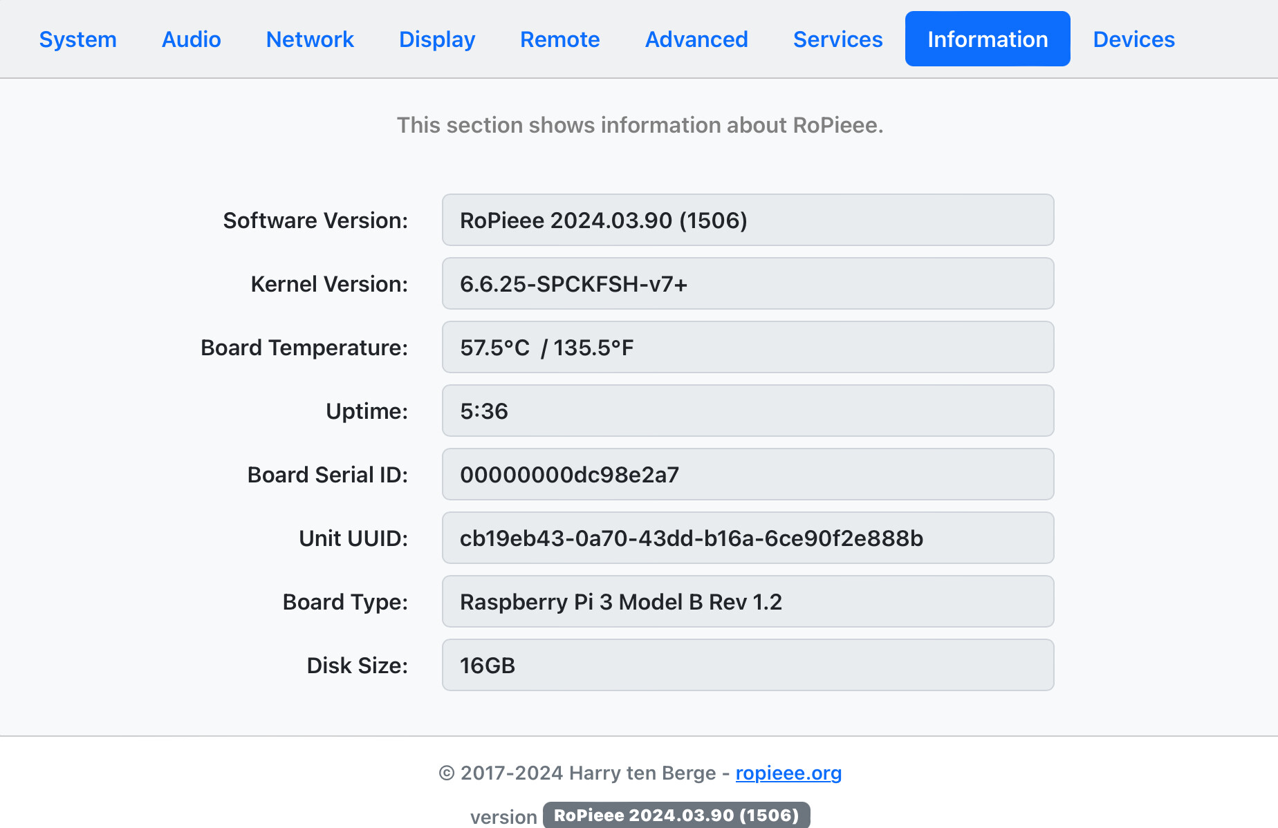Click the Unit UUID field
This screenshot has height=828, width=1278.
click(x=748, y=538)
